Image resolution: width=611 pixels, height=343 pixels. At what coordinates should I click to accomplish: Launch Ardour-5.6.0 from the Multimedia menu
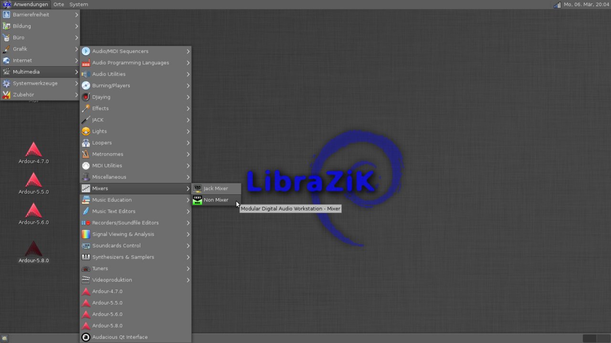(x=136, y=314)
